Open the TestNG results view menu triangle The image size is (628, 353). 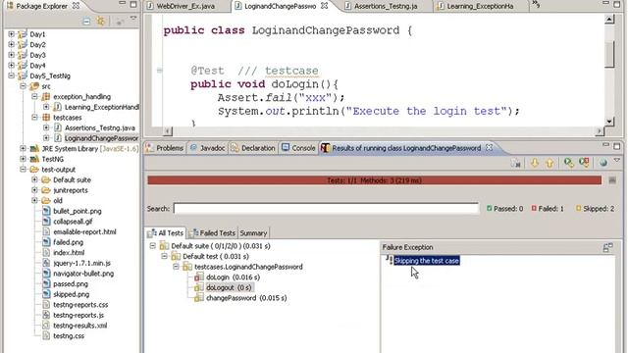(617, 160)
